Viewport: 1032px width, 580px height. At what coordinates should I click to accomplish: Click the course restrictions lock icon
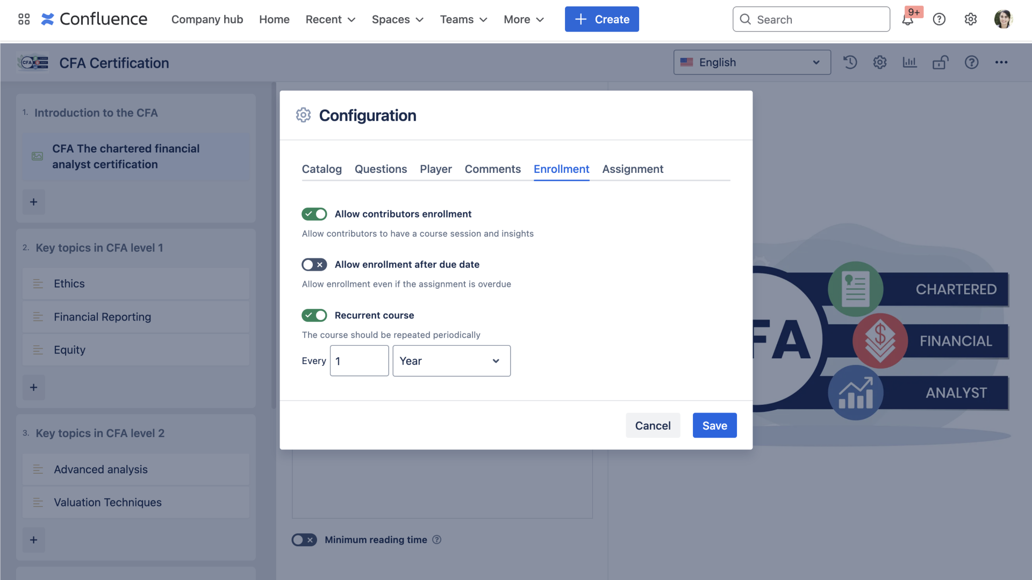tap(940, 62)
